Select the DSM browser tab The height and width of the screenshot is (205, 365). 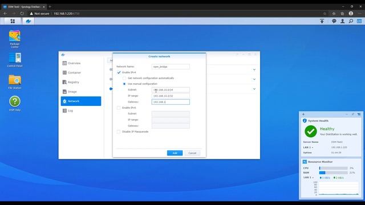coord(23,7)
